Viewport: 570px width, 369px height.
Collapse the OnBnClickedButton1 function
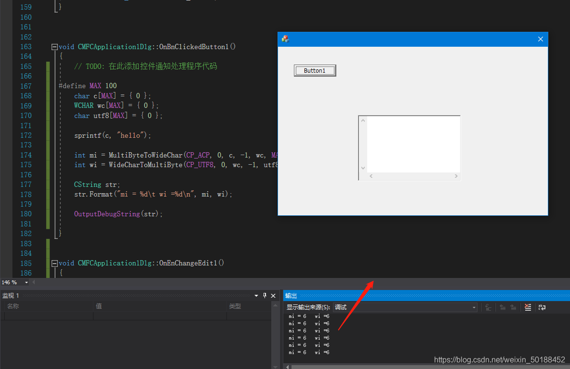[x=54, y=47]
